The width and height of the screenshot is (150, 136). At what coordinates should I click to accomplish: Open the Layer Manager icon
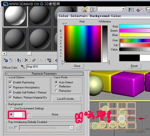(148, 10)
